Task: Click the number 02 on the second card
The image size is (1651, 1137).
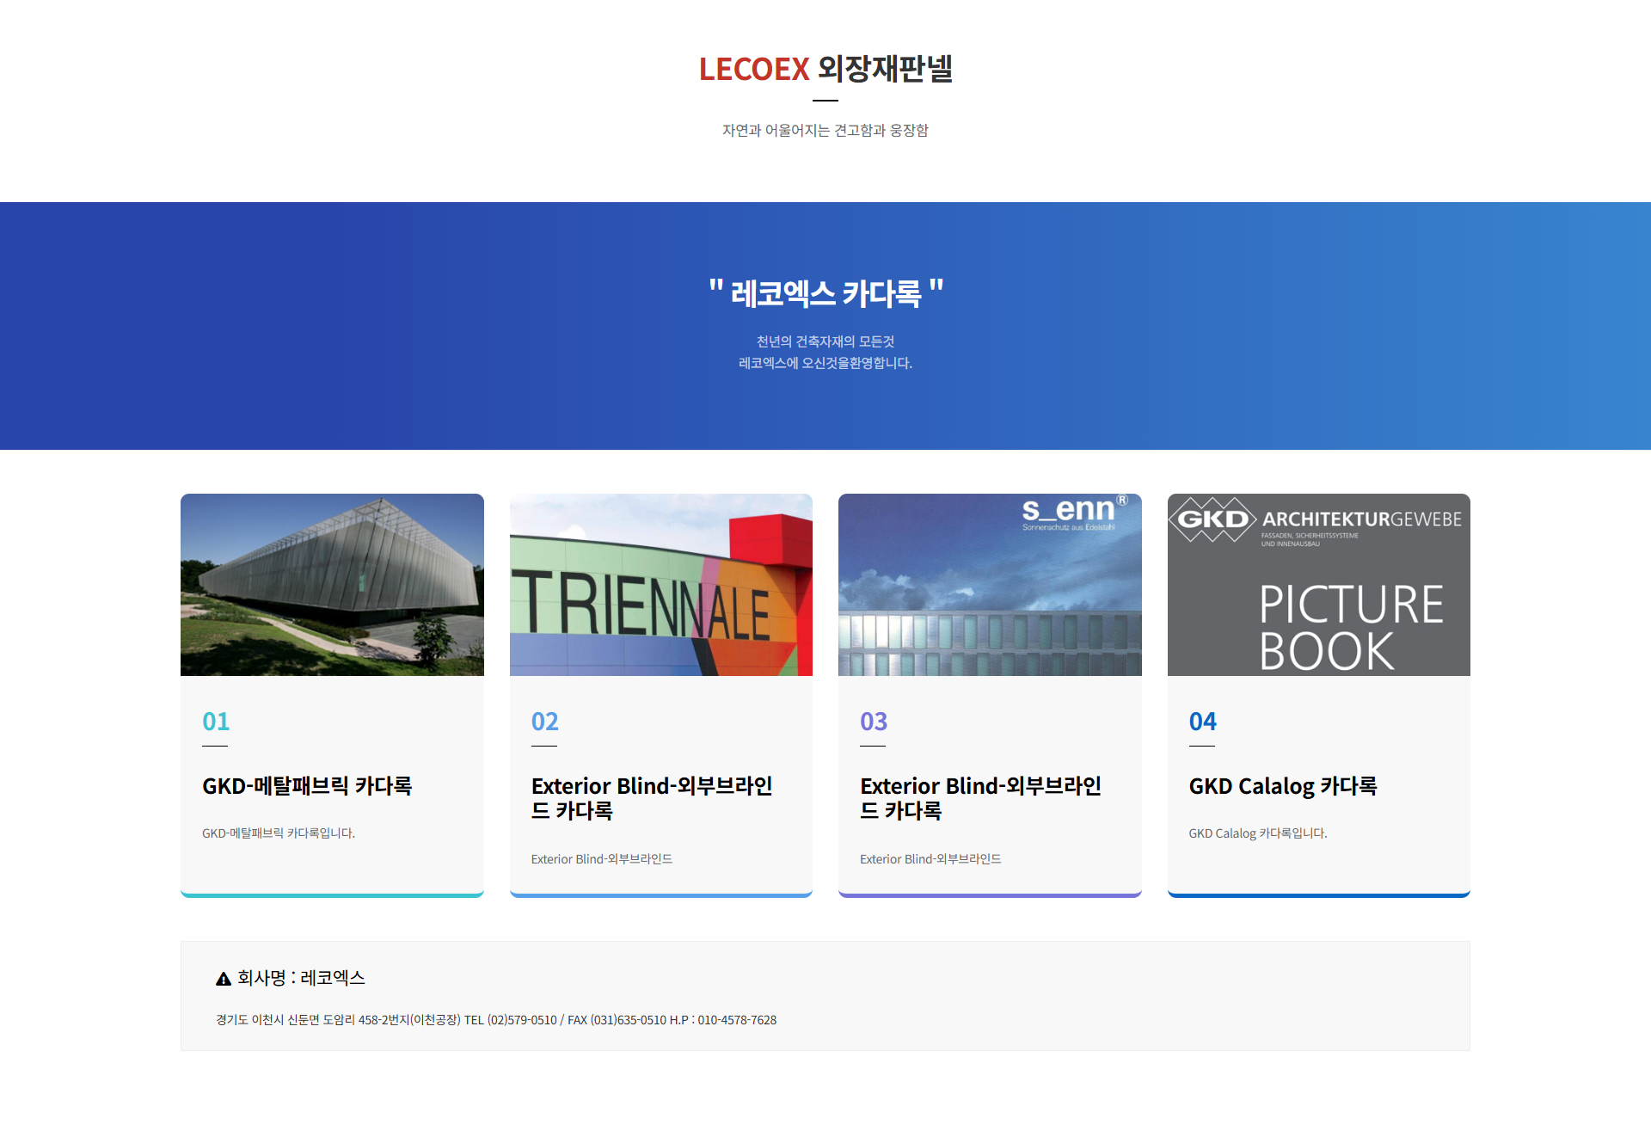Action: tap(545, 721)
